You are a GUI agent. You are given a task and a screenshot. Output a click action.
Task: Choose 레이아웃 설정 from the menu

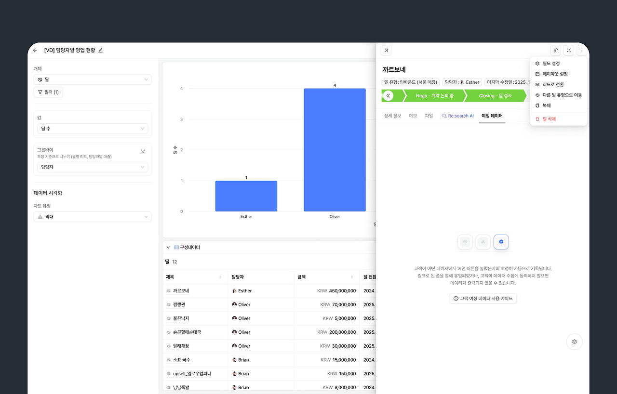coord(559,74)
